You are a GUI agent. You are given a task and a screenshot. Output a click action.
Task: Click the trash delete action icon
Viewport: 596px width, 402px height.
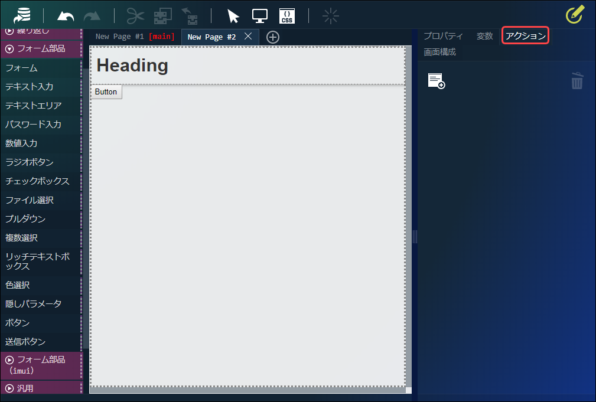[577, 80]
